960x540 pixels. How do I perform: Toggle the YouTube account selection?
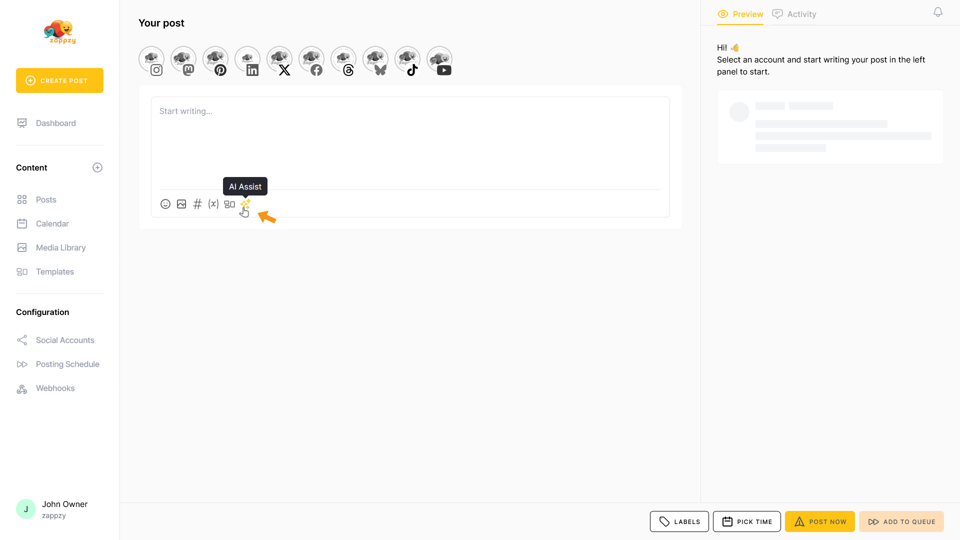439,60
